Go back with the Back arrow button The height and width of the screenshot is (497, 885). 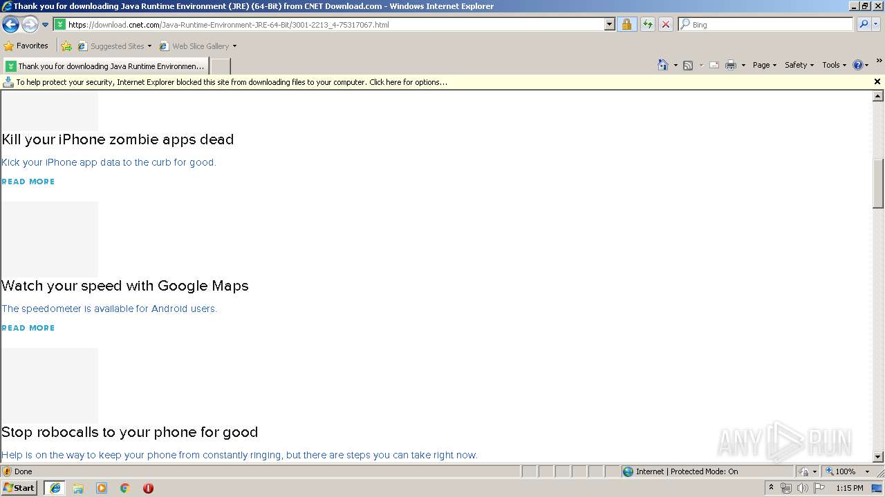point(10,25)
